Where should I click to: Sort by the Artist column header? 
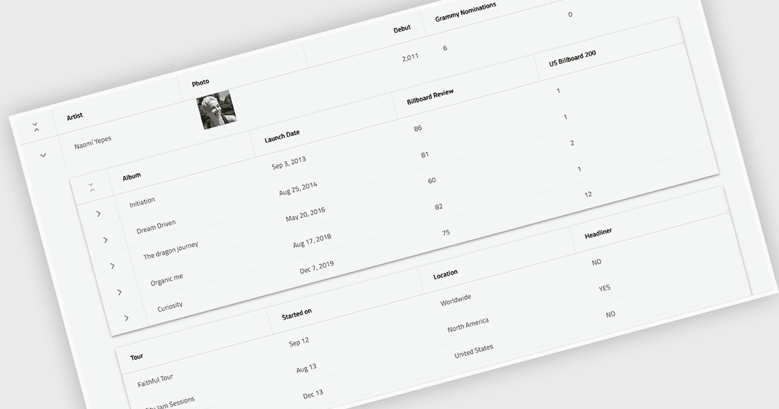click(x=75, y=116)
